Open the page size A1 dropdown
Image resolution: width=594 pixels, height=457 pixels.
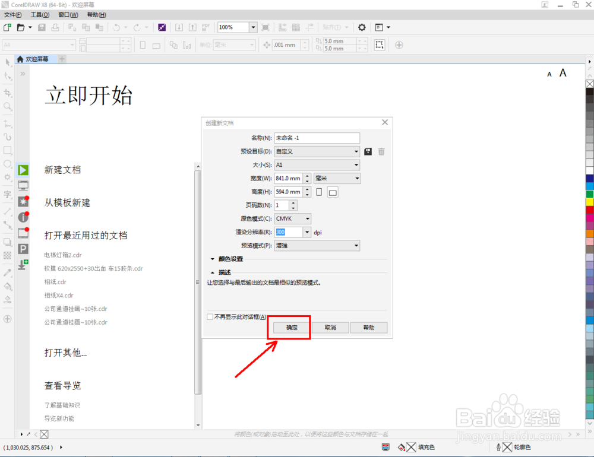(x=317, y=165)
